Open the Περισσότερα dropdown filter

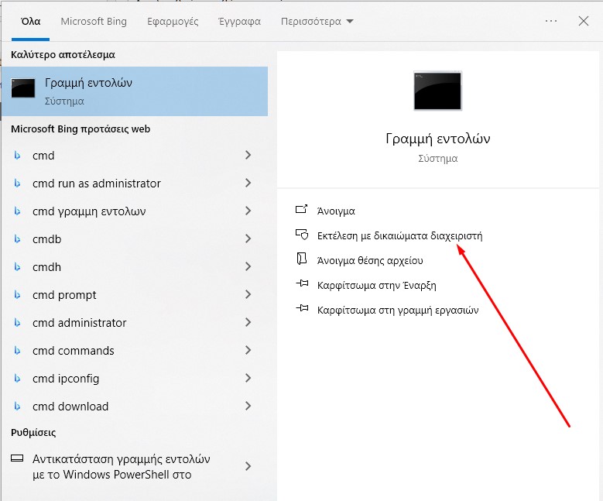(317, 22)
